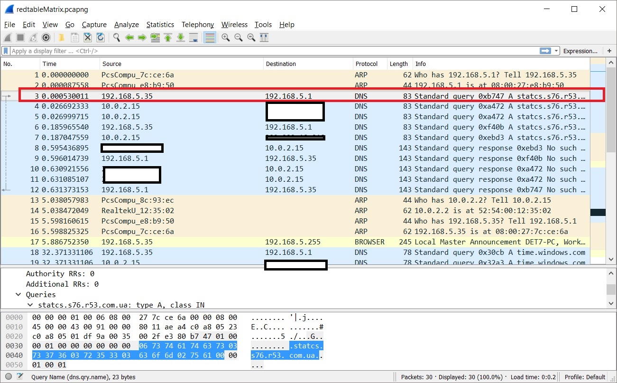The width and height of the screenshot is (617, 383).
Task: Collapse statcs.s76.r53.com.ua query entry
Action: tap(30, 305)
